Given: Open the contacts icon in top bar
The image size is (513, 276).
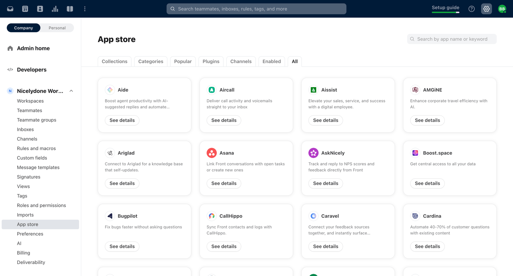Looking at the screenshot, I should (40, 9).
